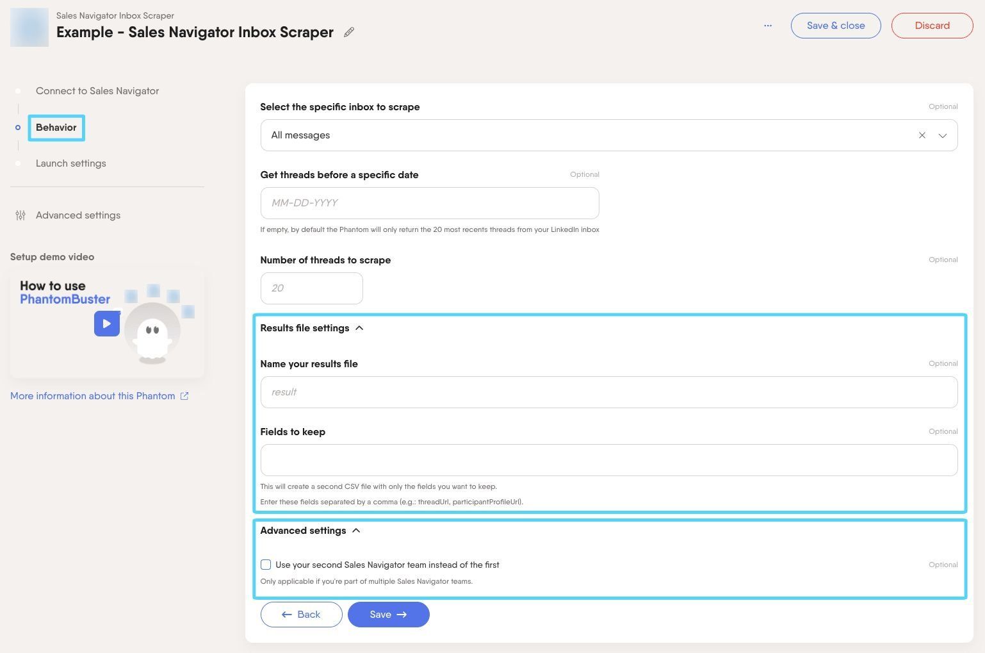The height and width of the screenshot is (653, 985).
Task: Collapse the Results file settings section
Action: pyautogui.click(x=359, y=328)
